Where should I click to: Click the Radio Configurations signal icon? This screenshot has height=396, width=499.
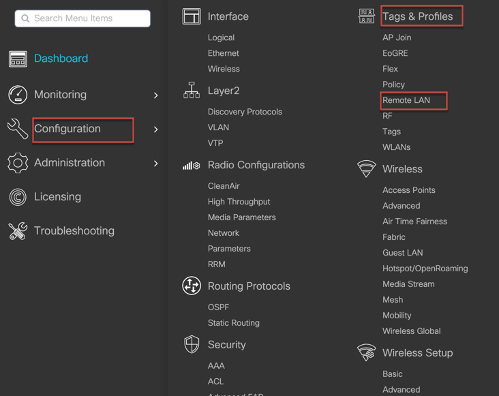click(192, 166)
